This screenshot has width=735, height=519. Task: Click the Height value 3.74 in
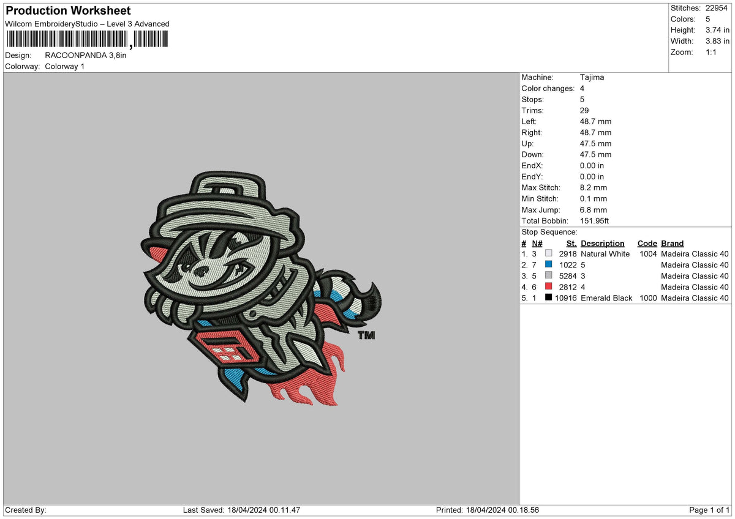click(718, 30)
